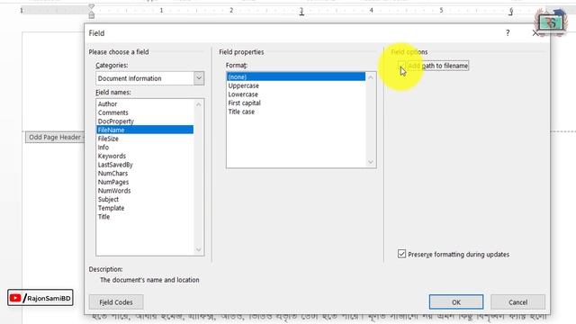Viewport: 576px width, 324px height.
Task: Click Format list scrollbar down arrow
Action: [x=371, y=162]
